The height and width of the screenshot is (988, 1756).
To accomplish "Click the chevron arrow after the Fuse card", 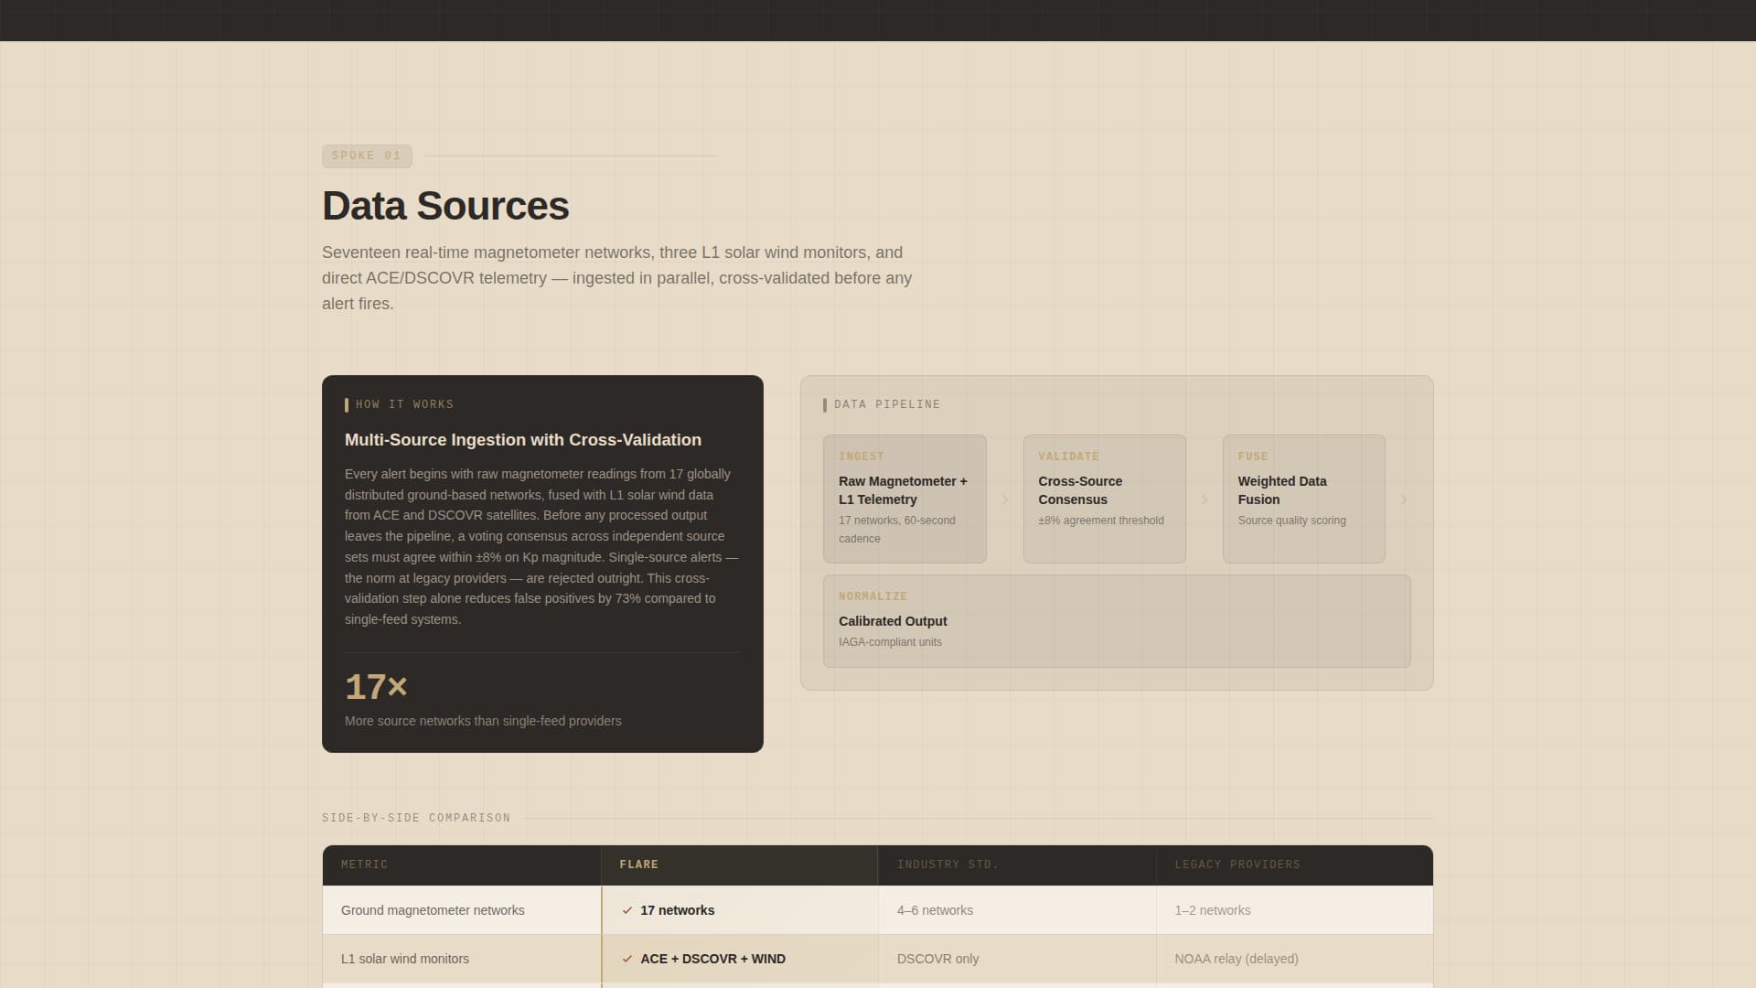I will 1404,499.
